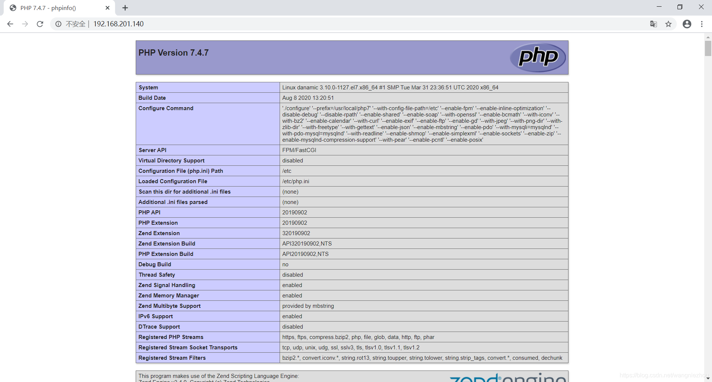Image resolution: width=712 pixels, height=382 pixels.
Task: Click 'provided by mbstring' value
Action: pyautogui.click(x=308, y=306)
